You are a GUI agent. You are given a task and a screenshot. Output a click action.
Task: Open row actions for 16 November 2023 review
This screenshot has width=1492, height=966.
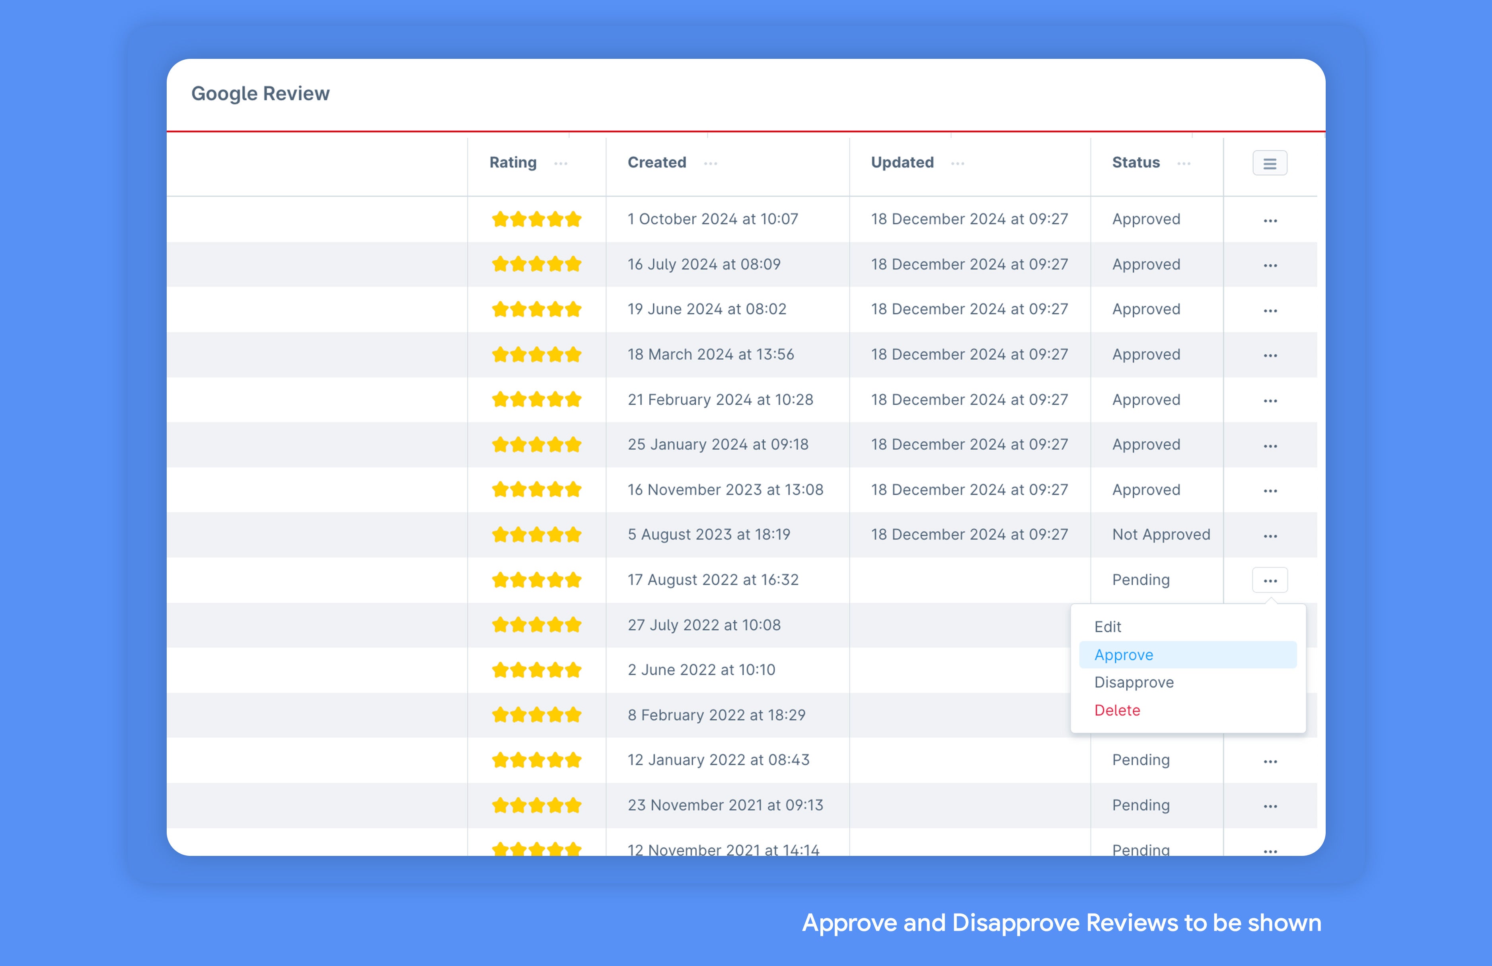coord(1270,491)
